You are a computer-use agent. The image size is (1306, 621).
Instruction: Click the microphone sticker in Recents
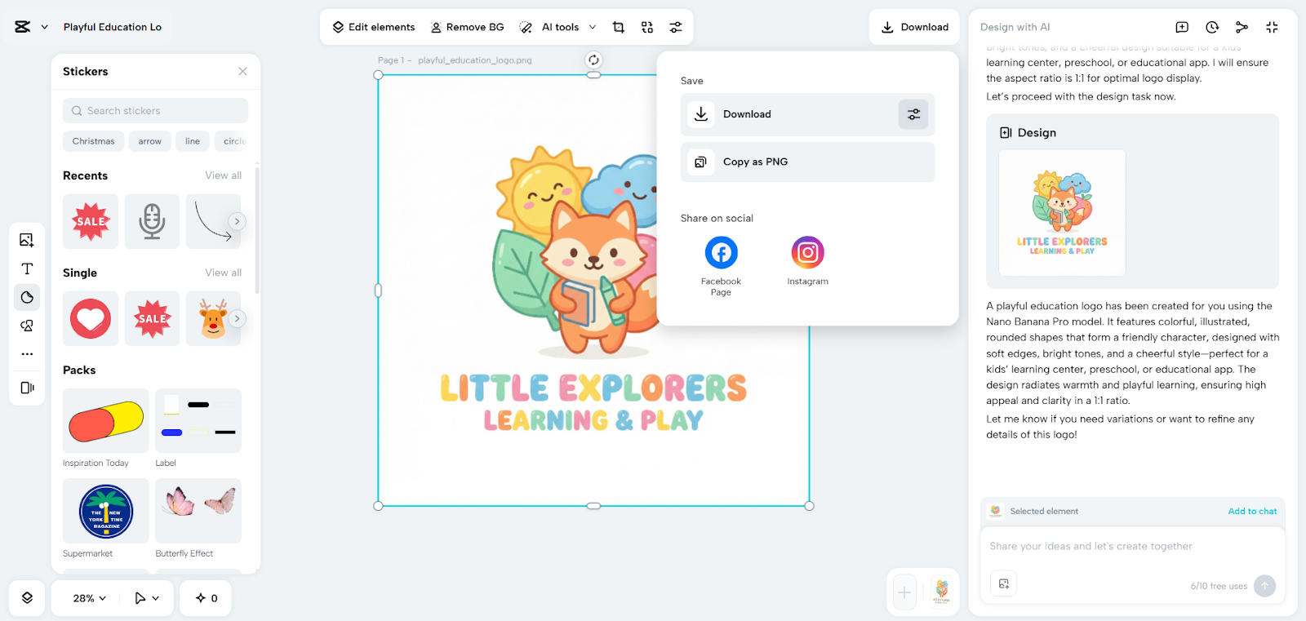pyautogui.click(x=152, y=221)
